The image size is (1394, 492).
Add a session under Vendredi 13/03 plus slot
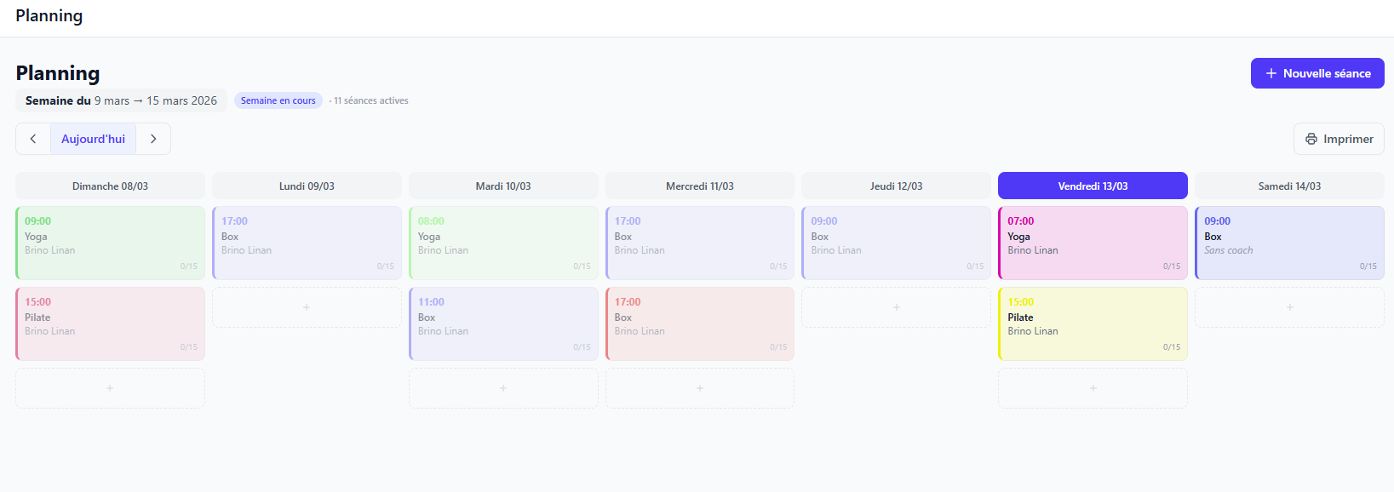pos(1093,388)
